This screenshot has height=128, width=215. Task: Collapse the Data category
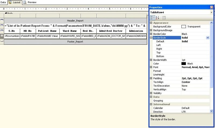click(x=151, y=97)
